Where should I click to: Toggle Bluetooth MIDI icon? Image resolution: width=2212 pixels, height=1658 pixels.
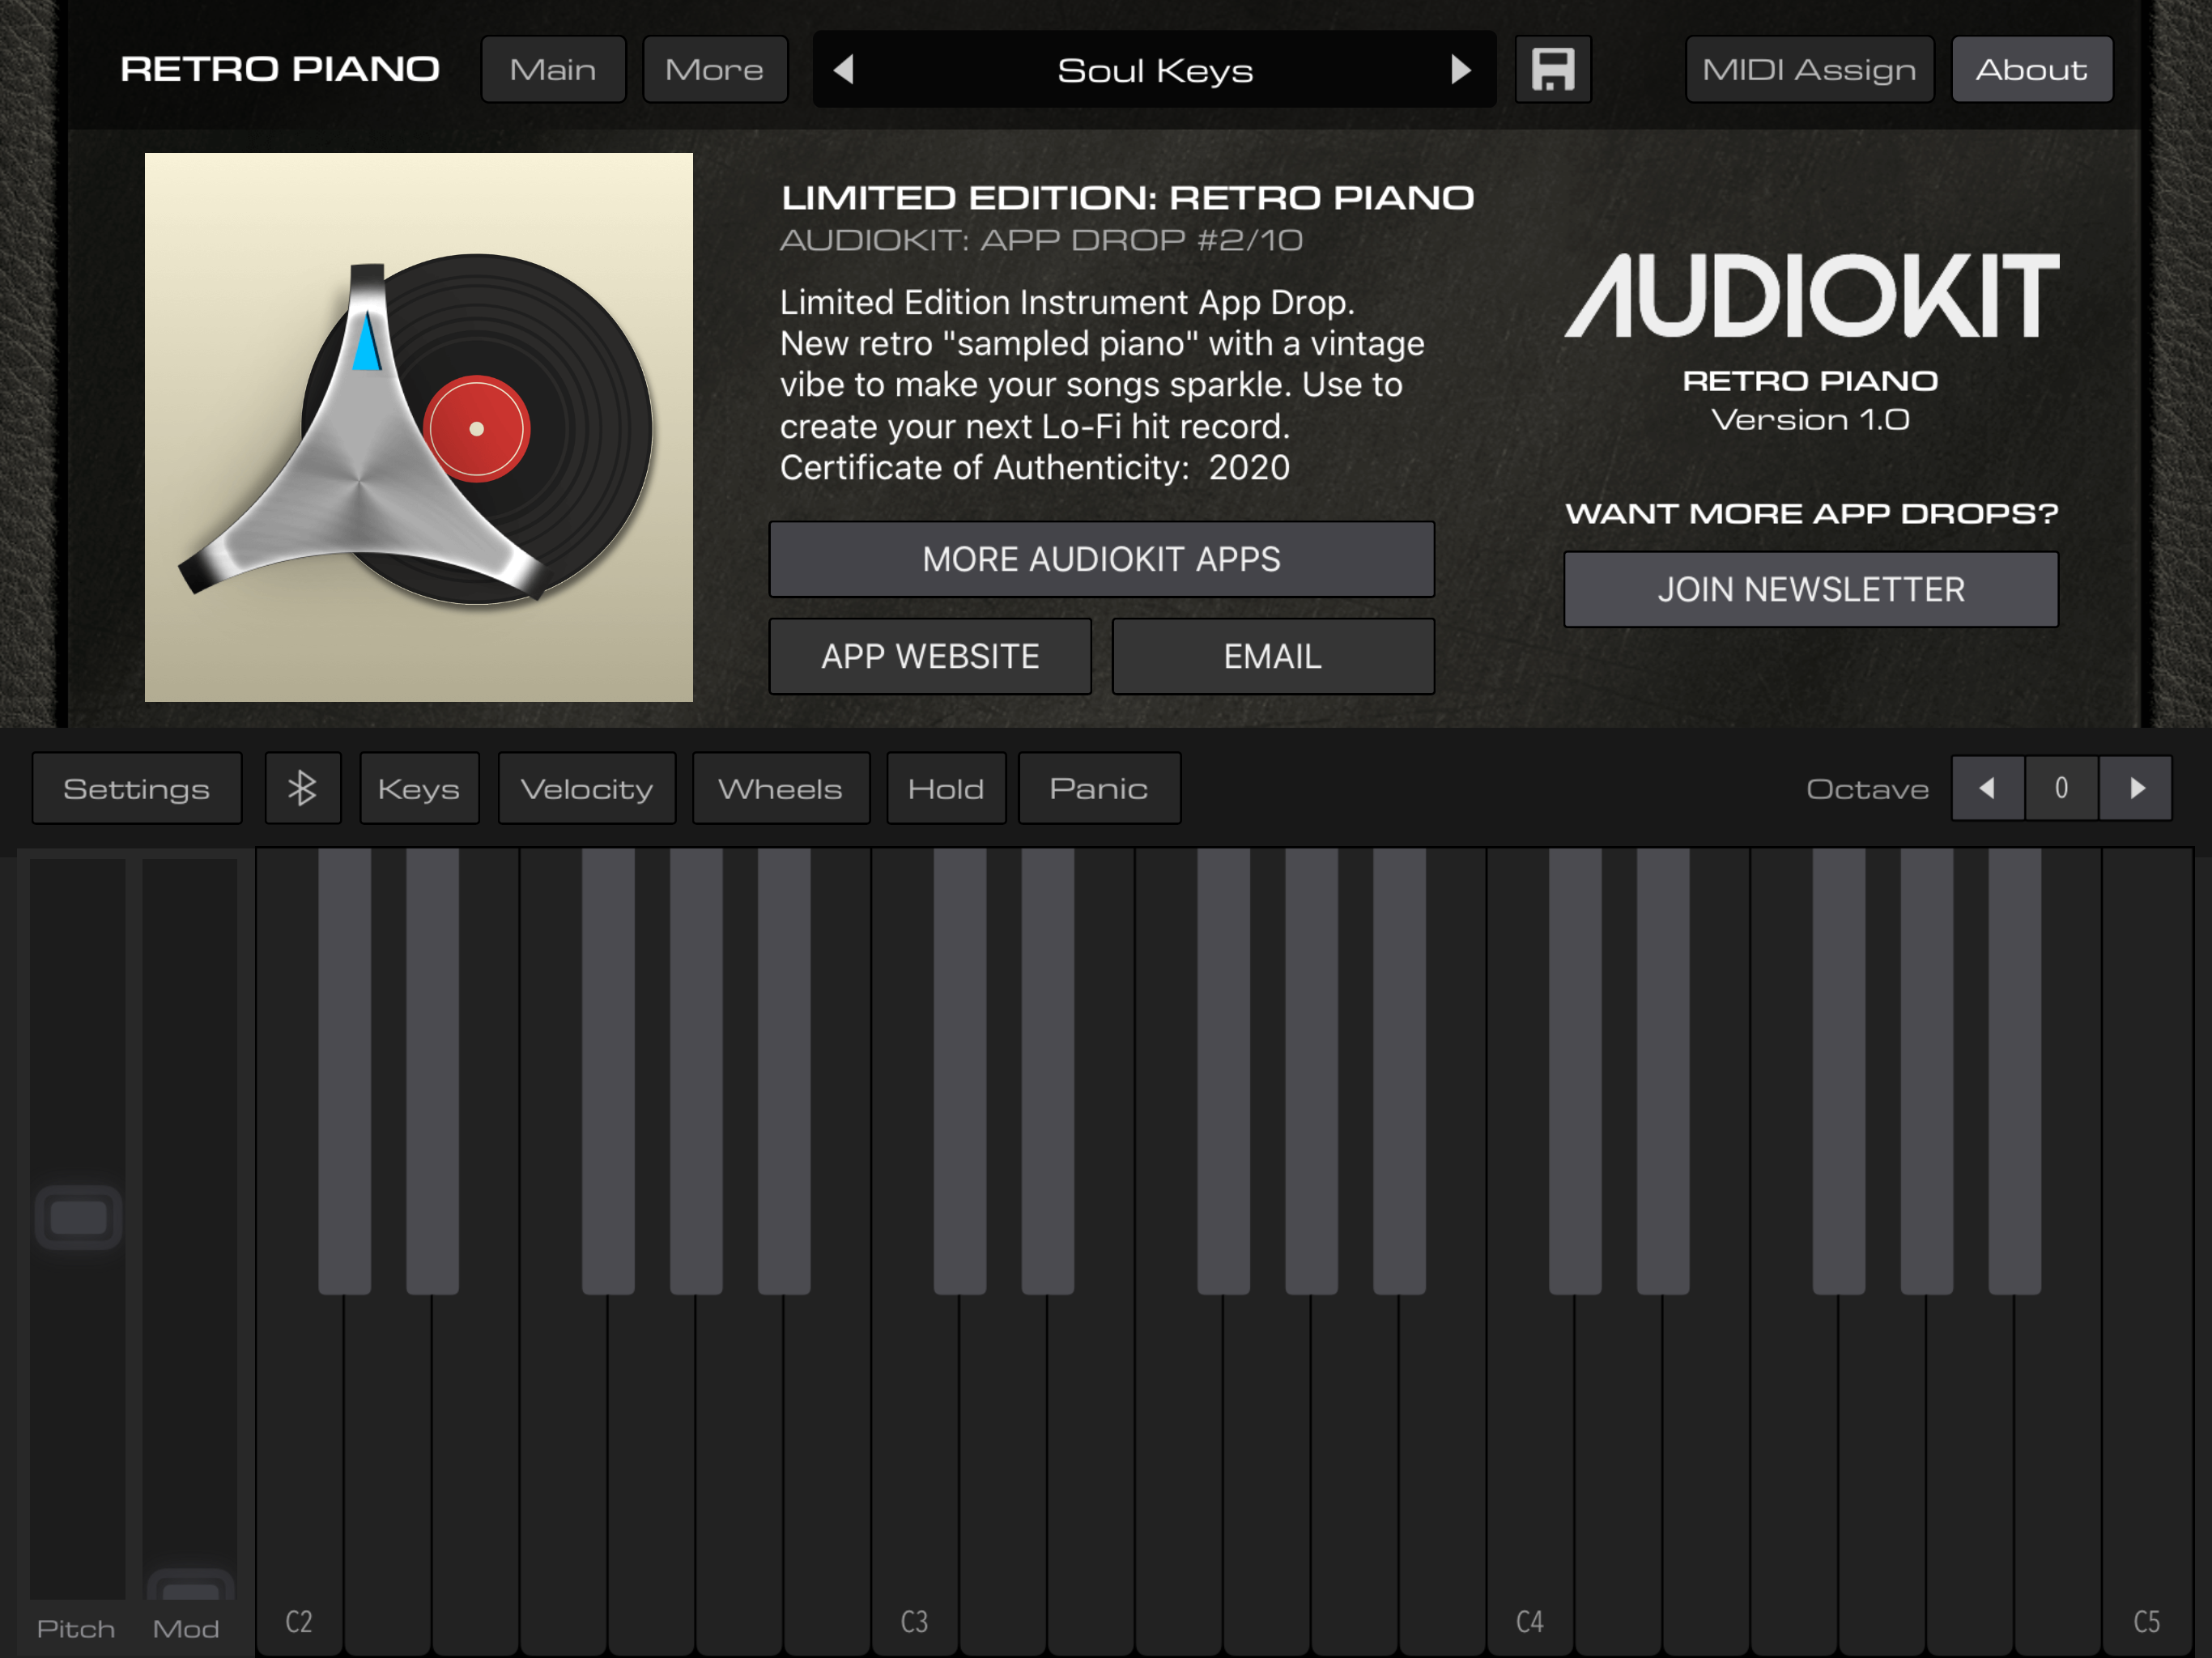pyautogui.click(x=302, y=788)
